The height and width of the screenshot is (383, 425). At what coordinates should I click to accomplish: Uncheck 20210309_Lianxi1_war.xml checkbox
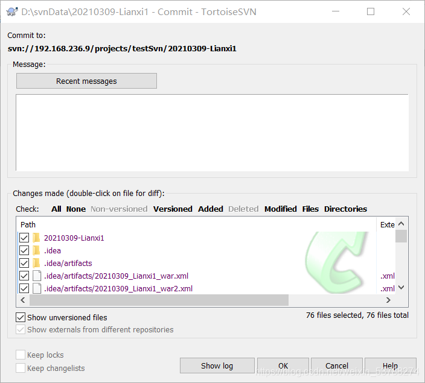pos(24,276)
